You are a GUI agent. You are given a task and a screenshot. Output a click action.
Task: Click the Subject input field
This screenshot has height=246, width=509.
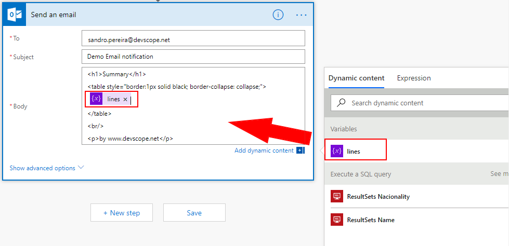coord(193,57)
